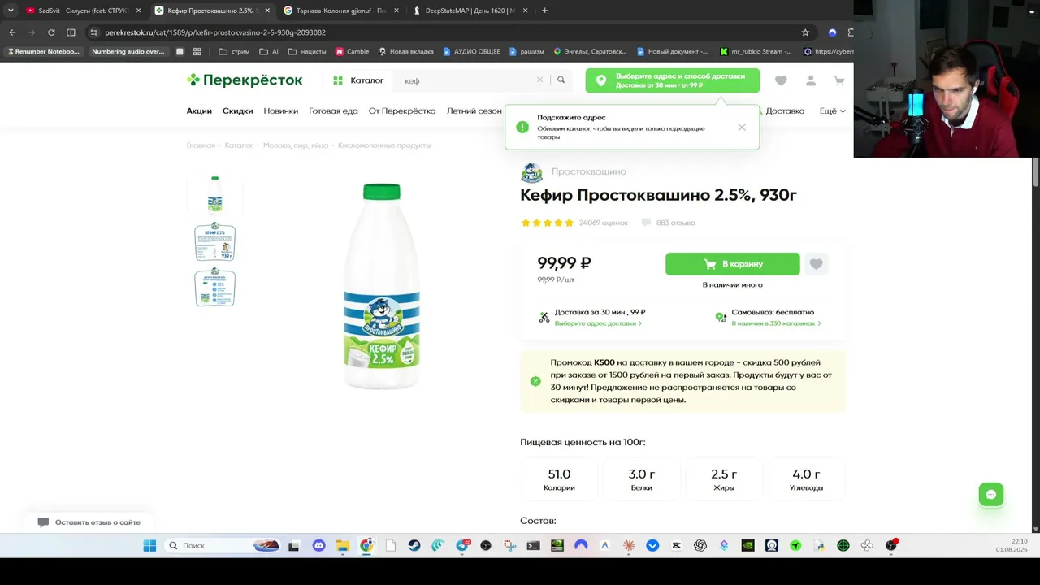Open the Летний сезон navigation item
The image size is (1040, 585).
coord(474,110)
